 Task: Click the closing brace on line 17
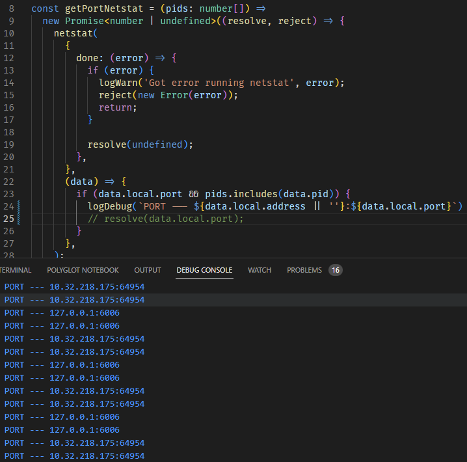click(90, 120)
